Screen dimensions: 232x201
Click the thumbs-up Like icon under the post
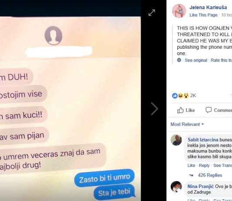[180, 110]
